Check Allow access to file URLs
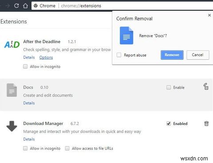Screen dimensions: 213x163 pyautogui.click(x=67, y=148)
